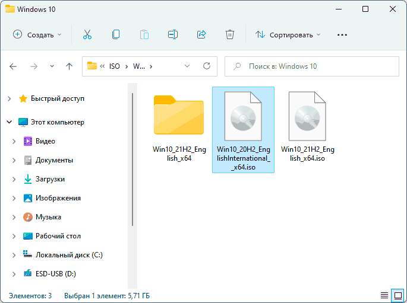Click the search box Поиск в: Windows 10
This screenshot has height=303, width=407.
point(312,66)
